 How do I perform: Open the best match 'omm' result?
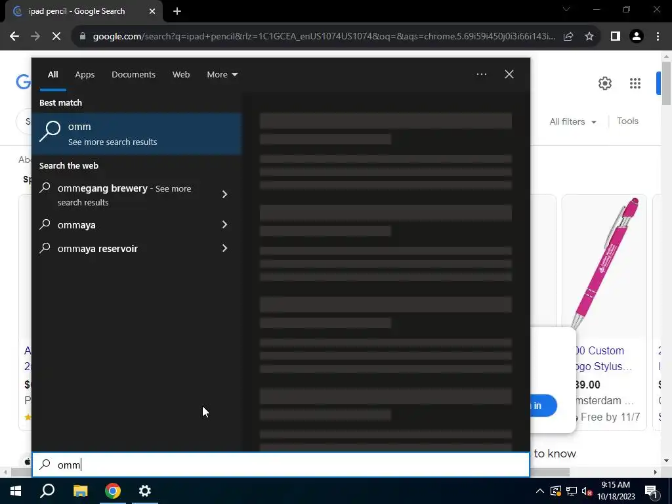(136, 134)
